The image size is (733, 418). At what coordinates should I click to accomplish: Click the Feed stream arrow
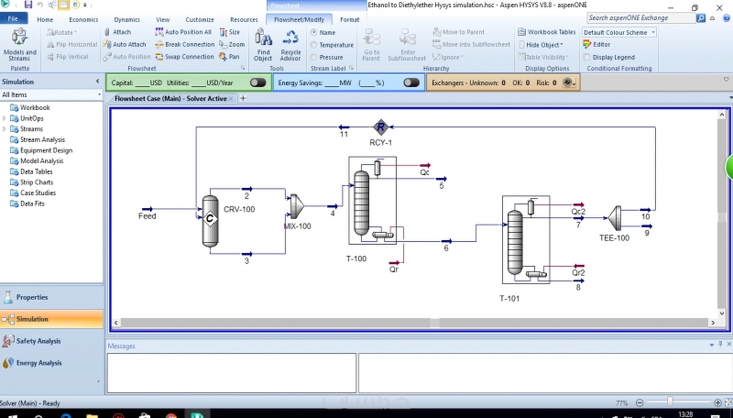(x=147, y=209)
